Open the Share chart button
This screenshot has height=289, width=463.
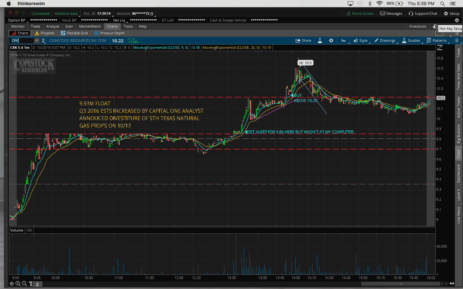pos(304,40)
